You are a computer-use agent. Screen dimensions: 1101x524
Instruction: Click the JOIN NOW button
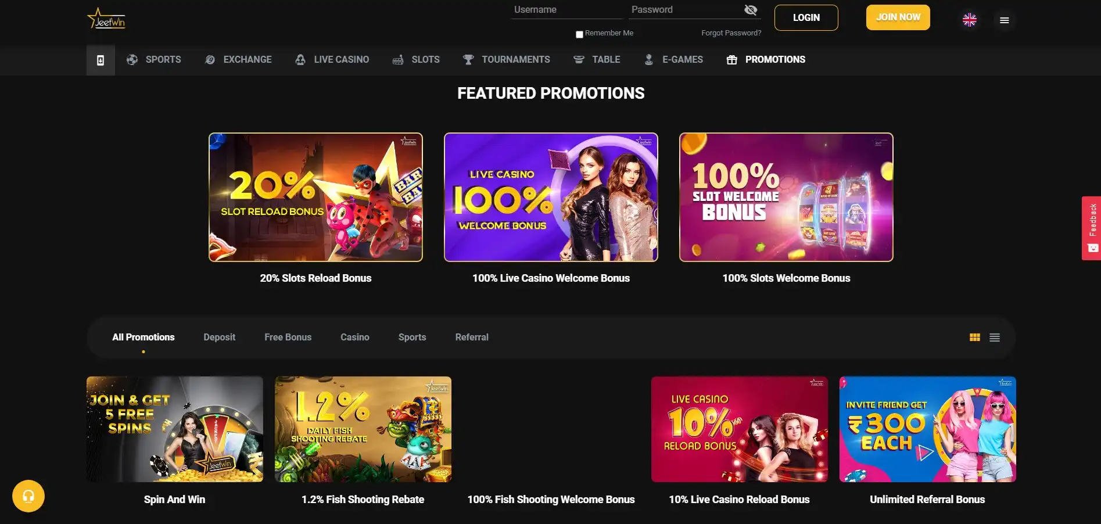(898, 17)
